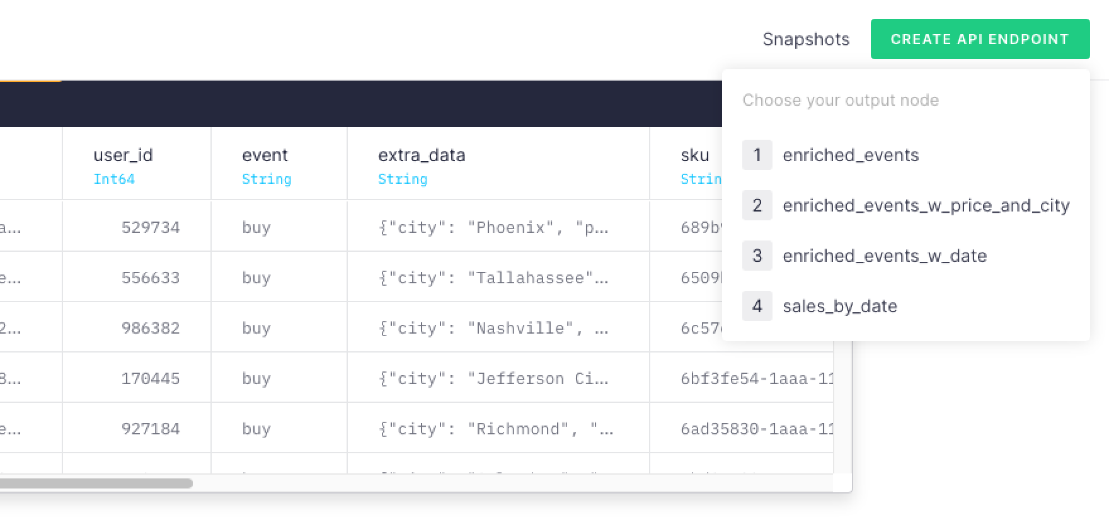Click the event column header
Viewport: 1109px width, 525px height.
(279, 164)
